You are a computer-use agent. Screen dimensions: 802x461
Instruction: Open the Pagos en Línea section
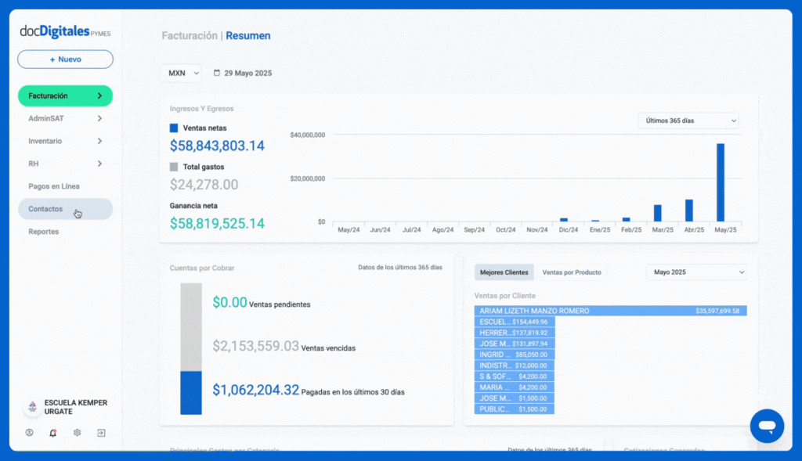click(x=66, y=186)
